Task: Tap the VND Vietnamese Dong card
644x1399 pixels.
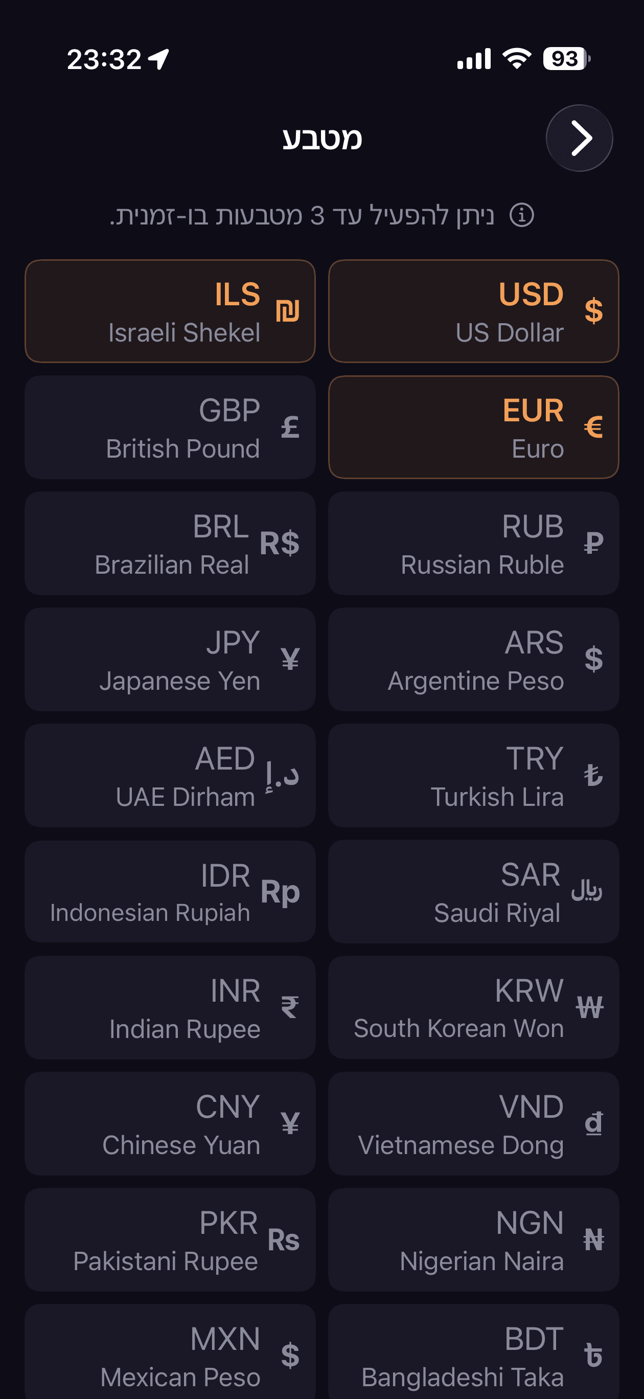Action: pos(473,1123)
